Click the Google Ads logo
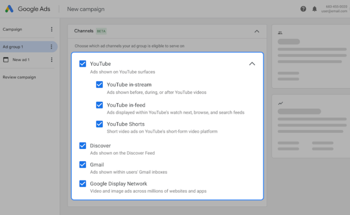This screenshot has width=350, height=215. click(9, 9)
